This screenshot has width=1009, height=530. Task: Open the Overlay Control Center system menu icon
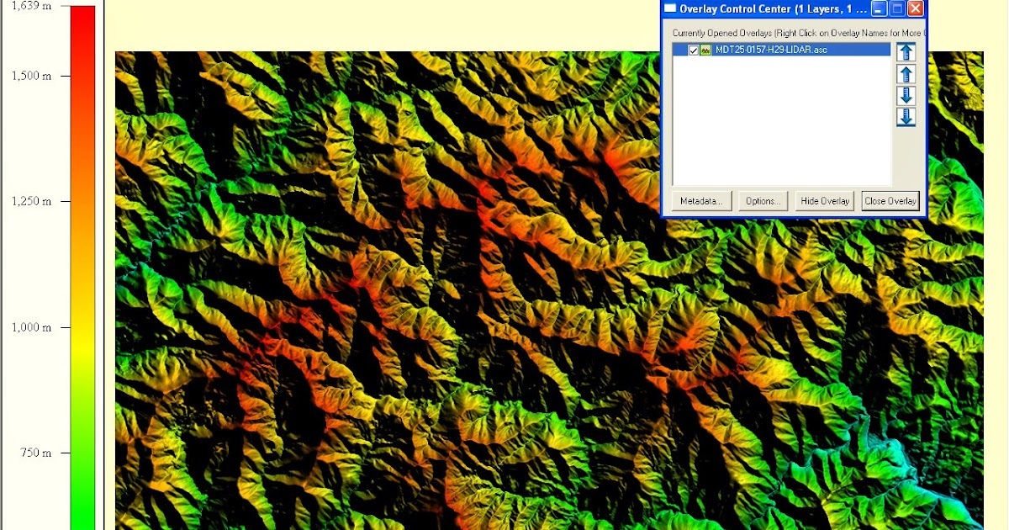(669, 8)
